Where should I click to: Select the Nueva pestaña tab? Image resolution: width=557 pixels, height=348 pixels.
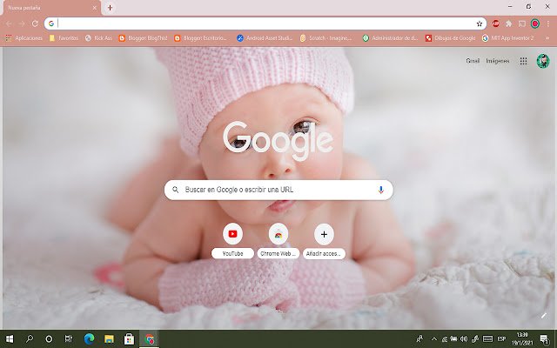[x=52, y=8]
